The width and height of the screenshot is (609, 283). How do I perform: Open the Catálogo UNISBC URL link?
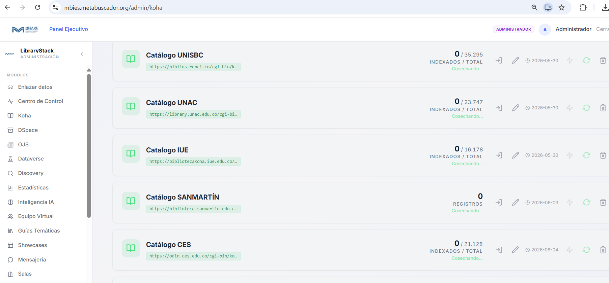(193, 67)
